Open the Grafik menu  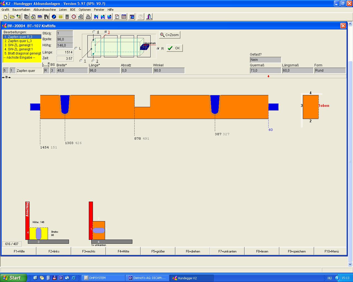[6, 10]
